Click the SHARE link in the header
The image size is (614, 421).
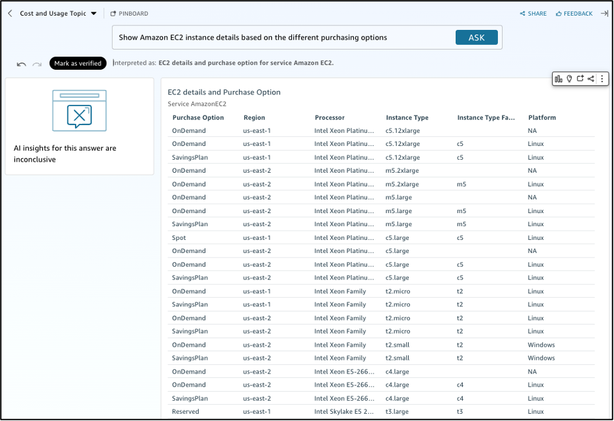click(x=533, y=13)
